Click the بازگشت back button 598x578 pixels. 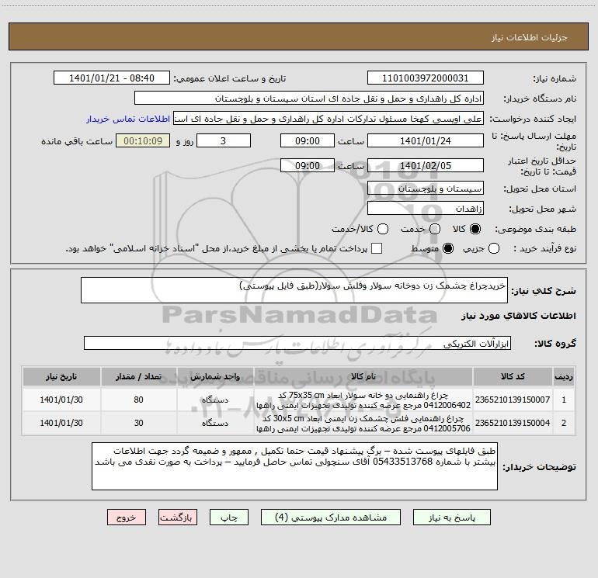tap(178, 517)
